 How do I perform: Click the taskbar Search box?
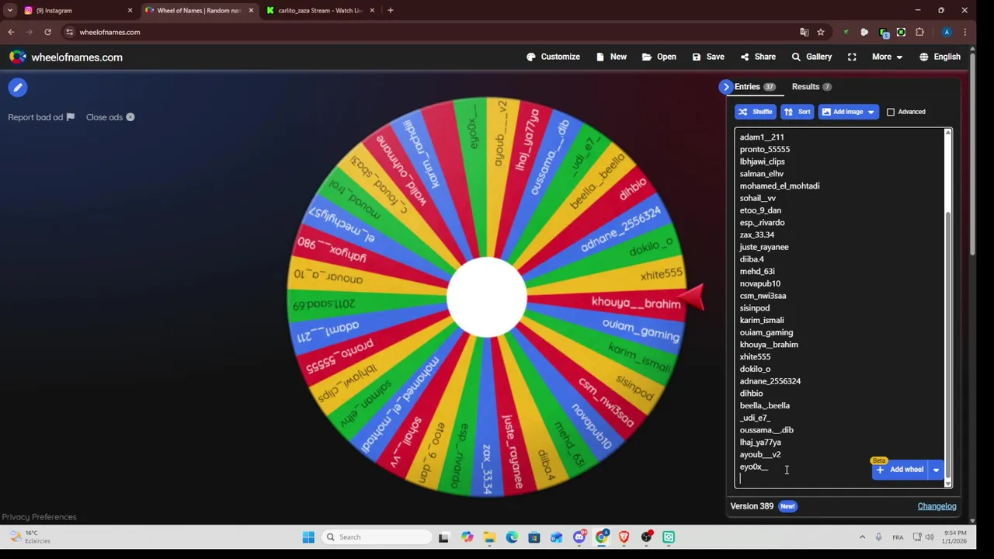click(x=377, y=537)
